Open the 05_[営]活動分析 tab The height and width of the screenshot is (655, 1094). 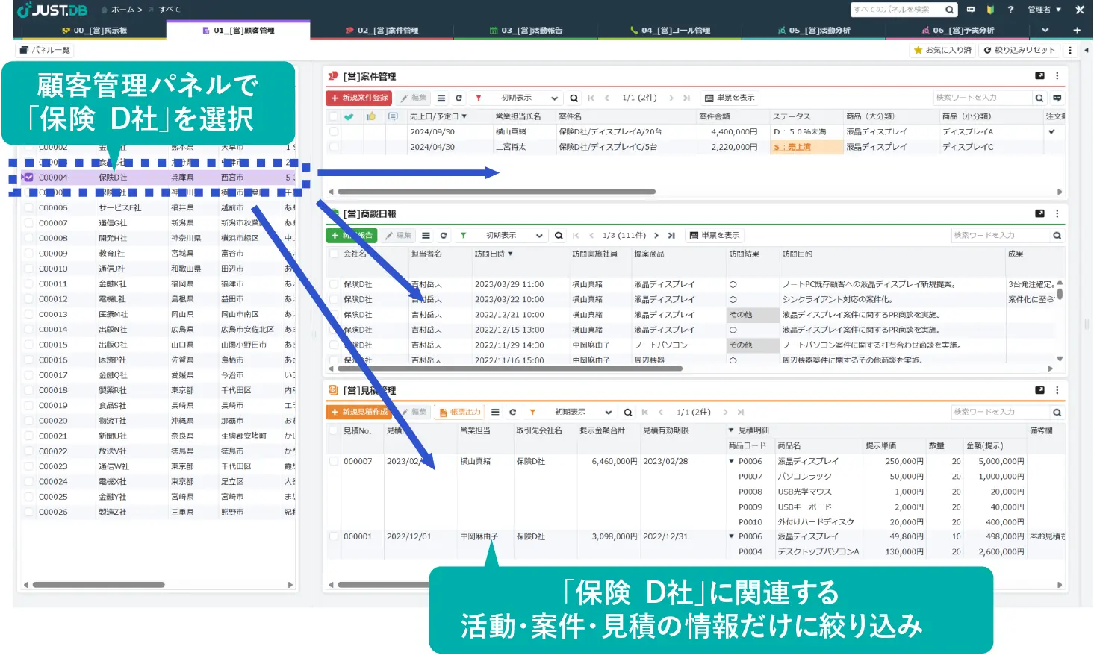[x=813, y=31]
